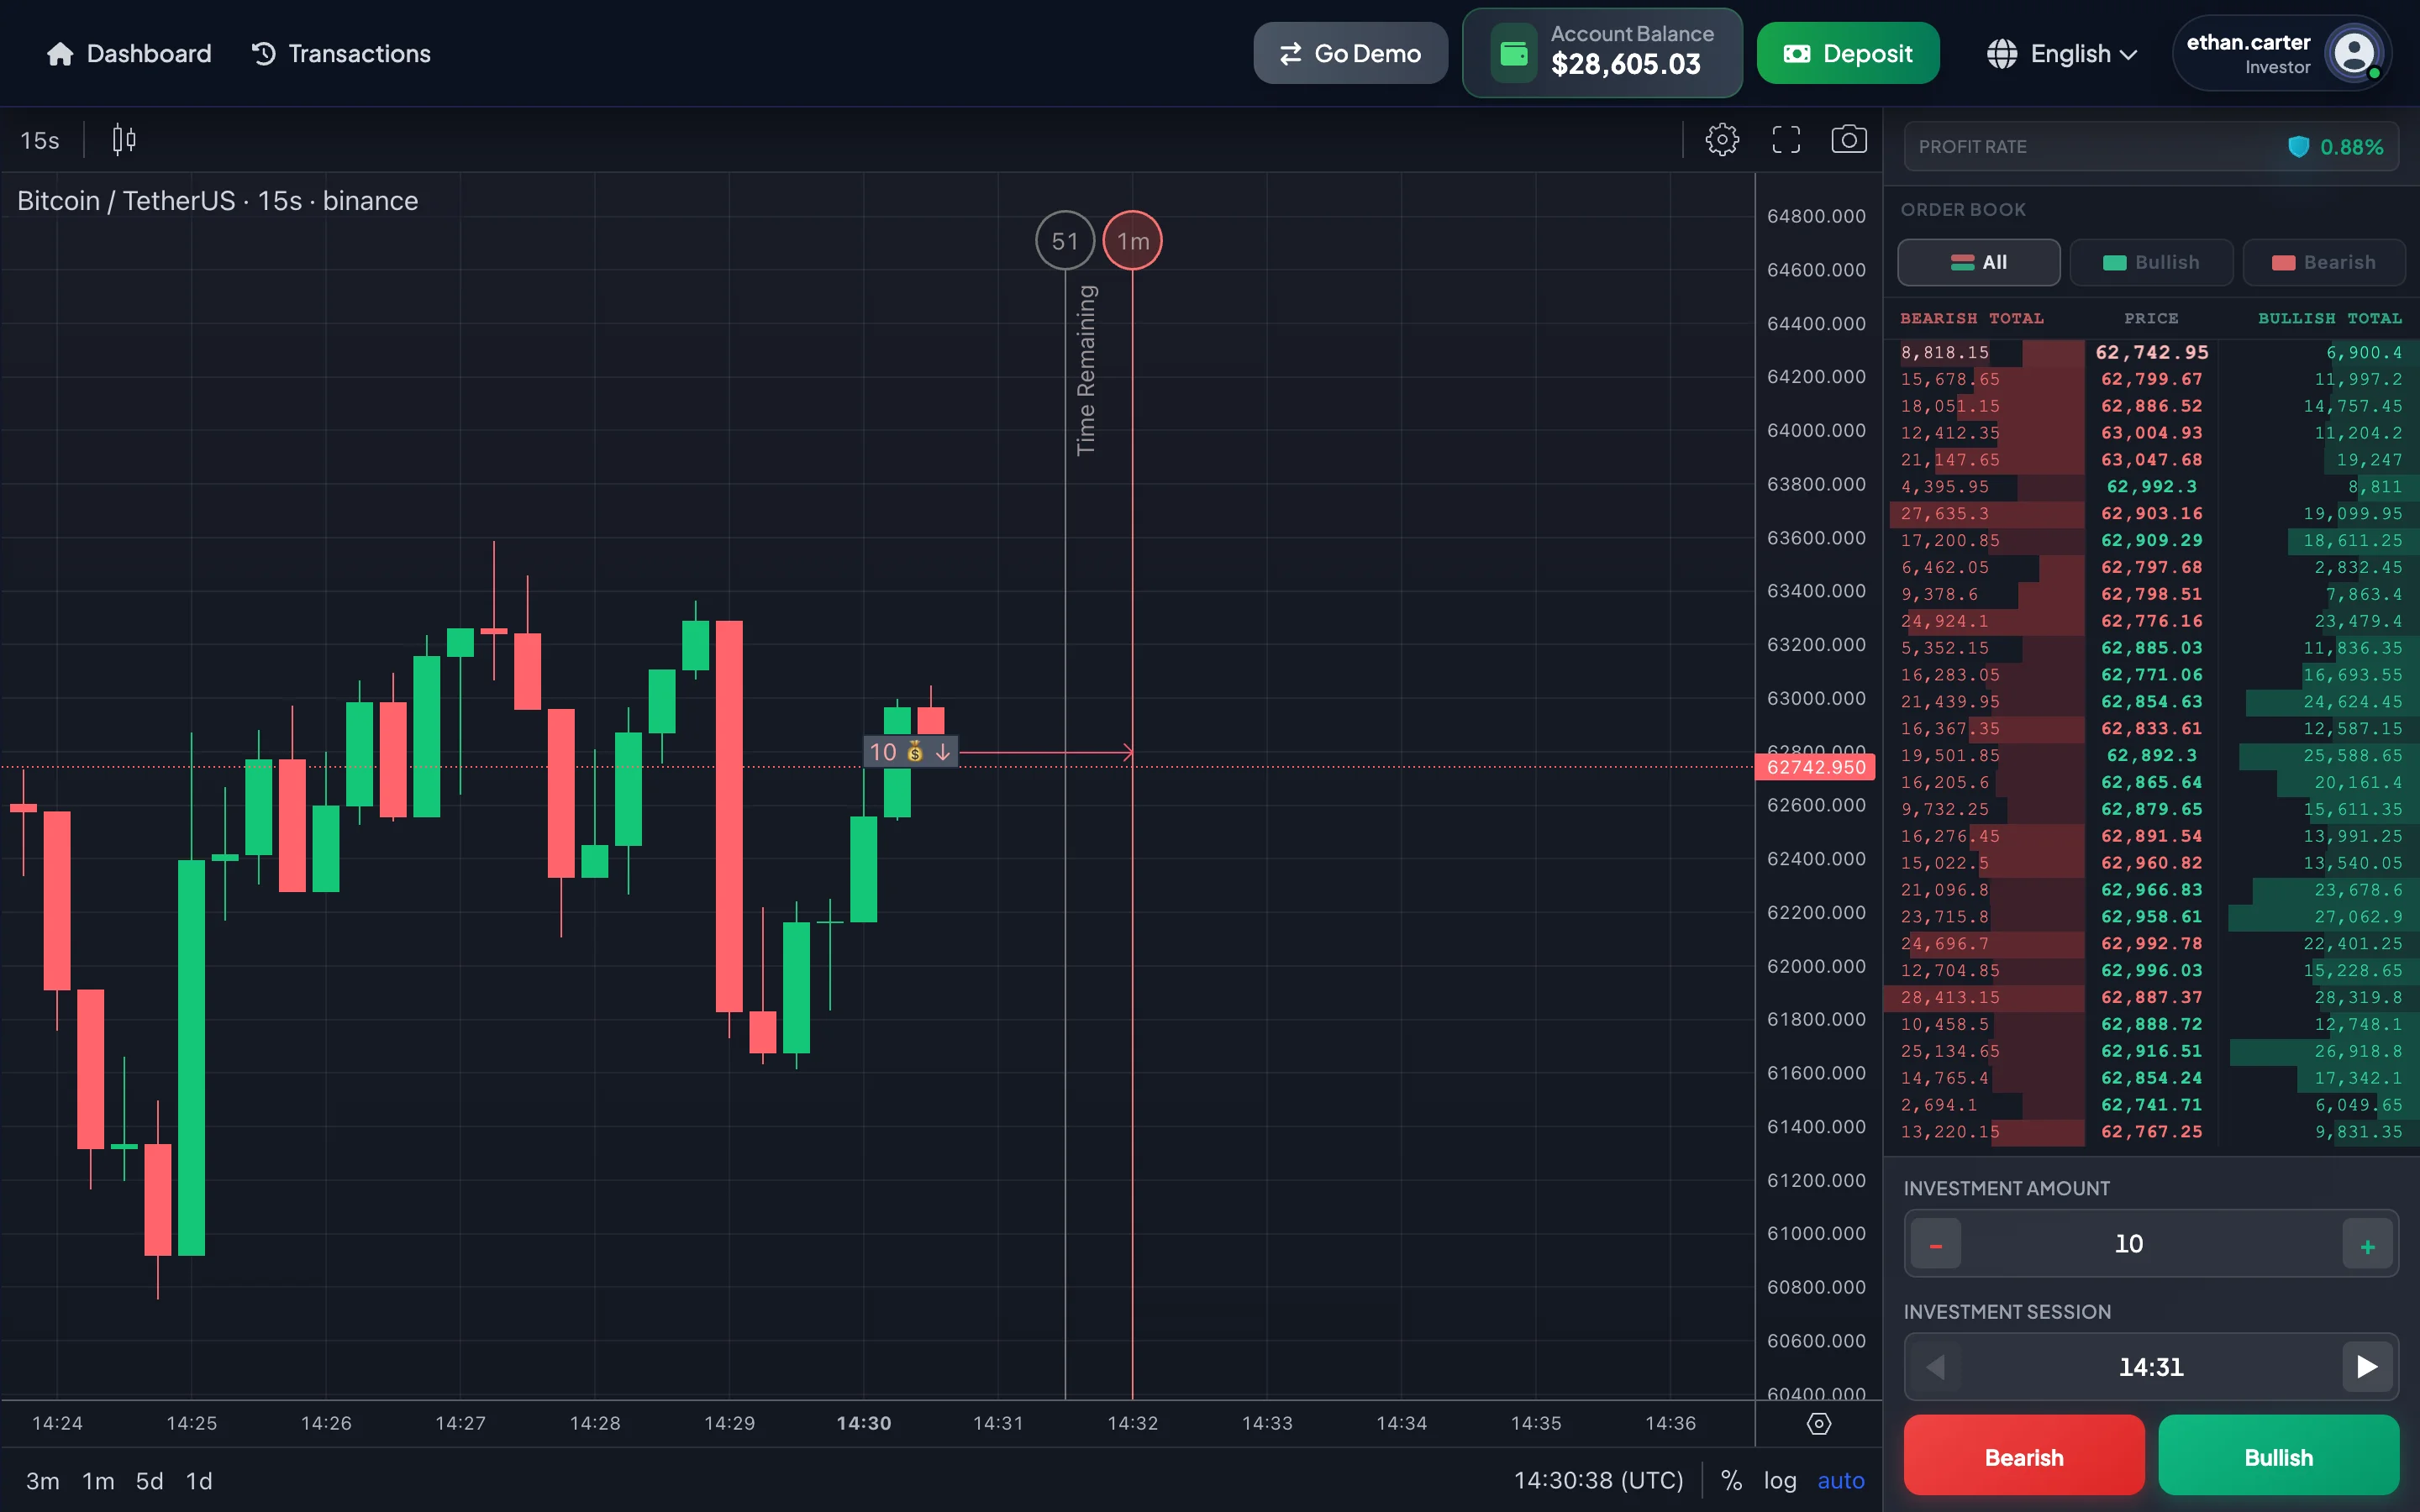Click the Account Balance $28,605.03 panel
Image resolution: width=2420 pixels, height=1512 pixels.
tap(1602, 53)
